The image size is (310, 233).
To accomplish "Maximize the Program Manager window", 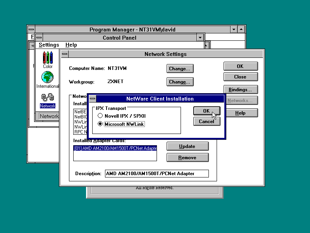I will click(241, 30).
